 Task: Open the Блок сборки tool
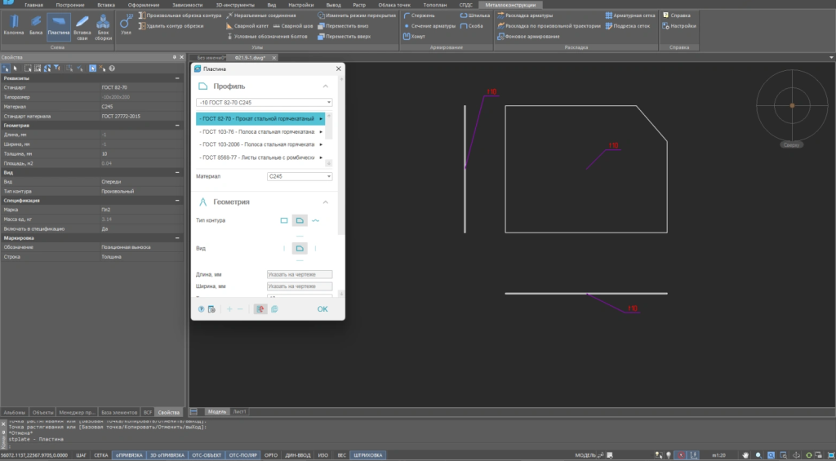pyautogui.click(x=104, y=24)
